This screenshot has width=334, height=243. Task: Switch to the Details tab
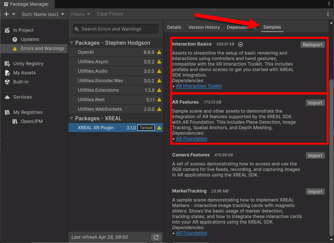(174, 27)
